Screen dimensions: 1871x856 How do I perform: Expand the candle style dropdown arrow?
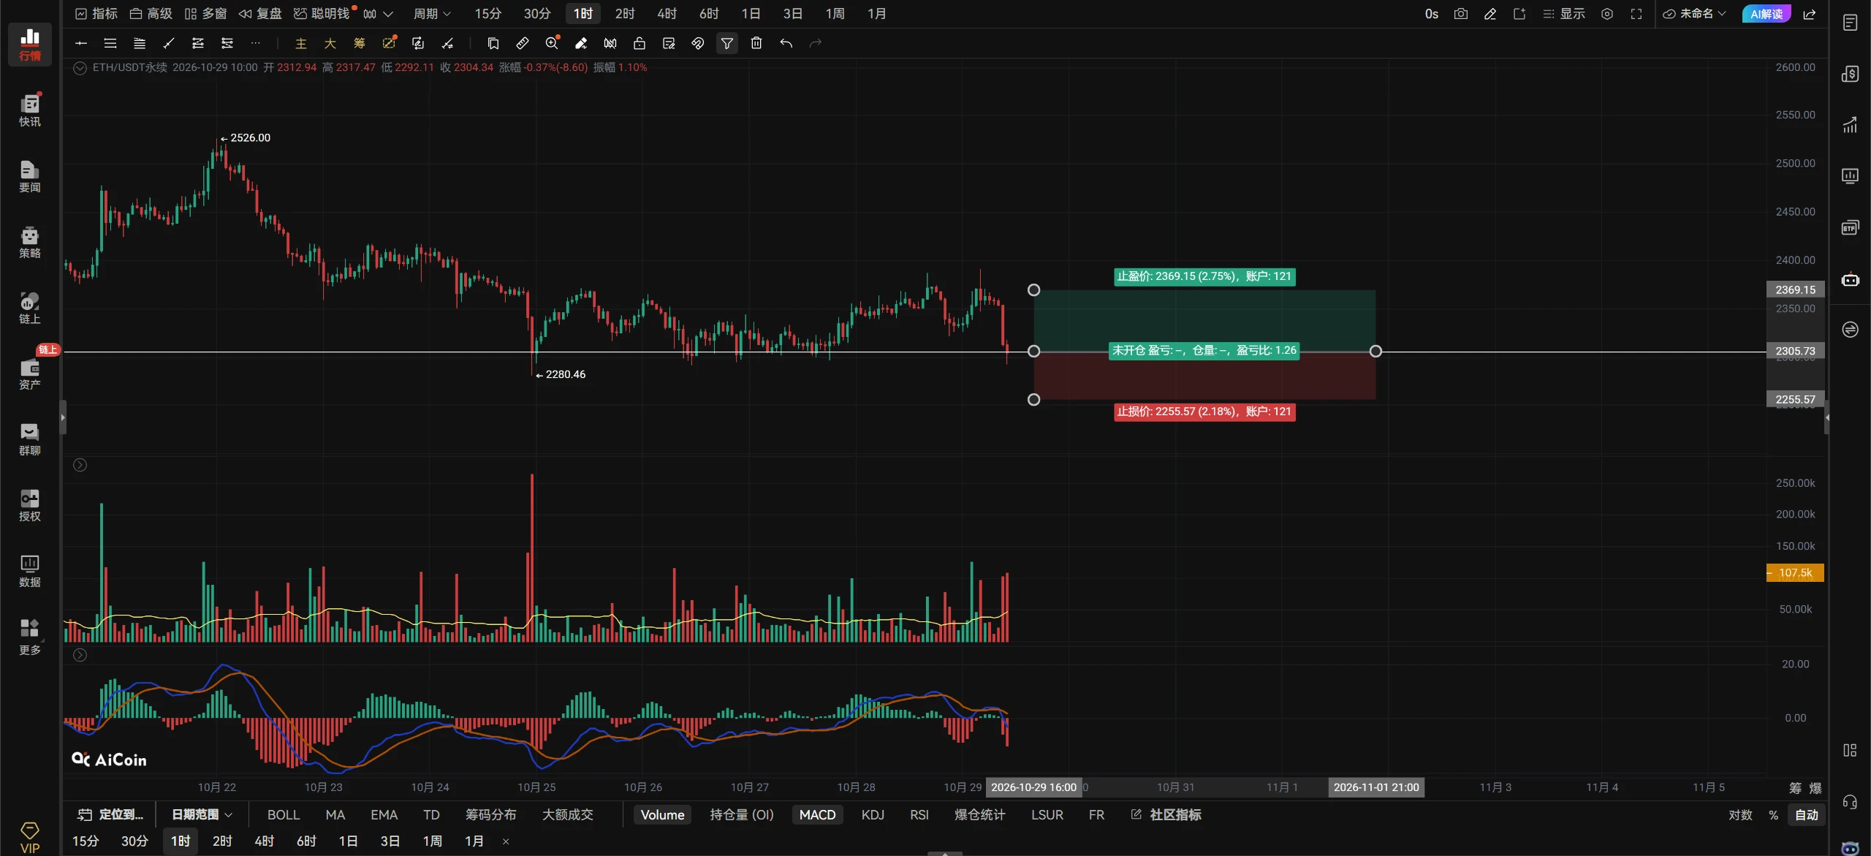click(x=388, y=14)
